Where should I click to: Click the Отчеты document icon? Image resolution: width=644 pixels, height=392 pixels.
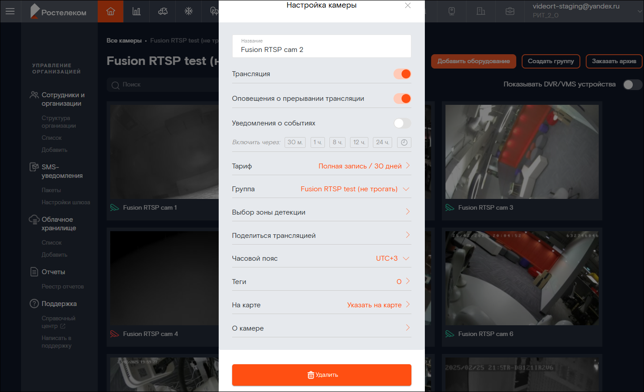pos(34,272)
